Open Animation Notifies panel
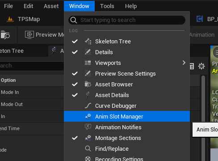 pyautogui.click(x=127, y=127)
